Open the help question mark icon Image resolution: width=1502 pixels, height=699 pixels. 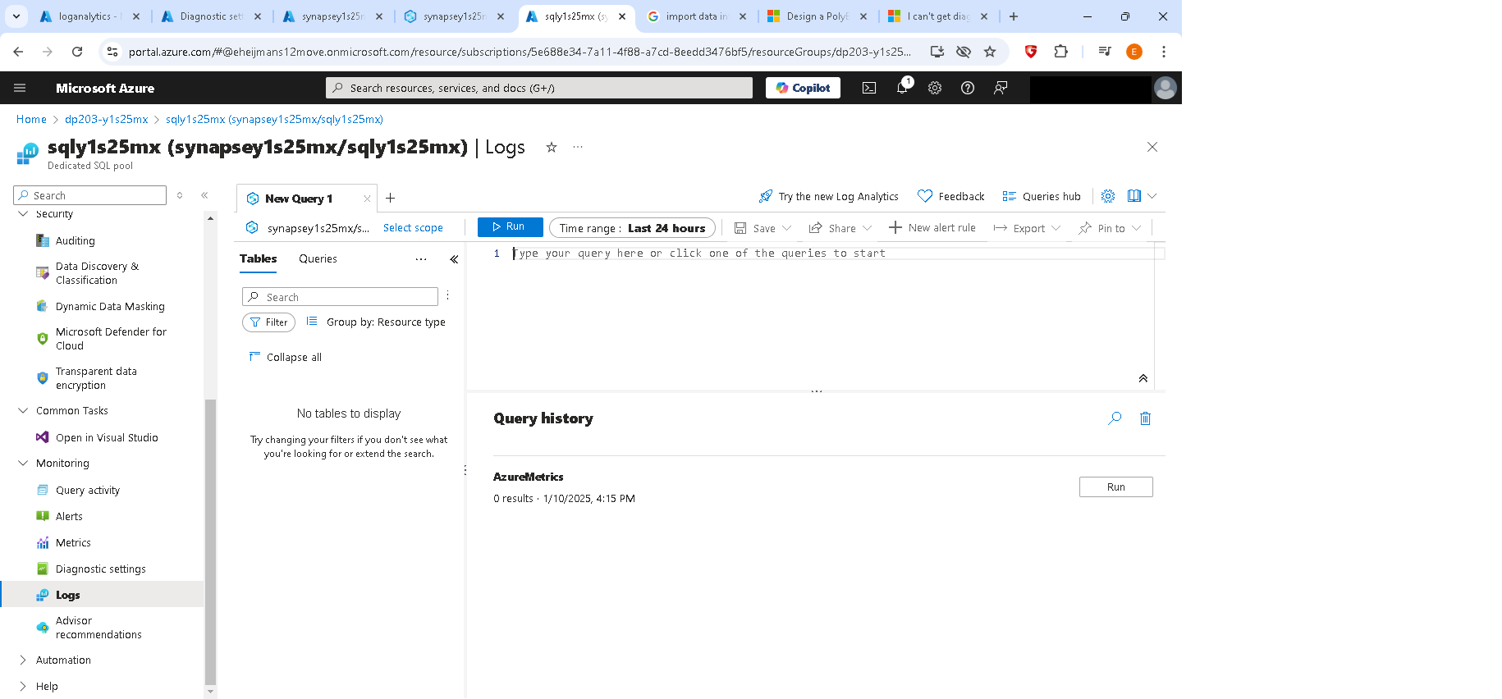pyautogui.click(x=968, y=88)
